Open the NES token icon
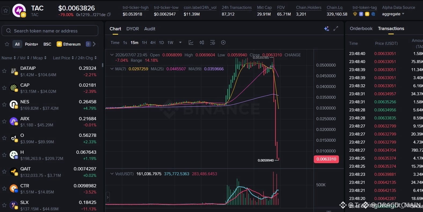The width and height of the screenshot is (423, 212). click(14, 105)
